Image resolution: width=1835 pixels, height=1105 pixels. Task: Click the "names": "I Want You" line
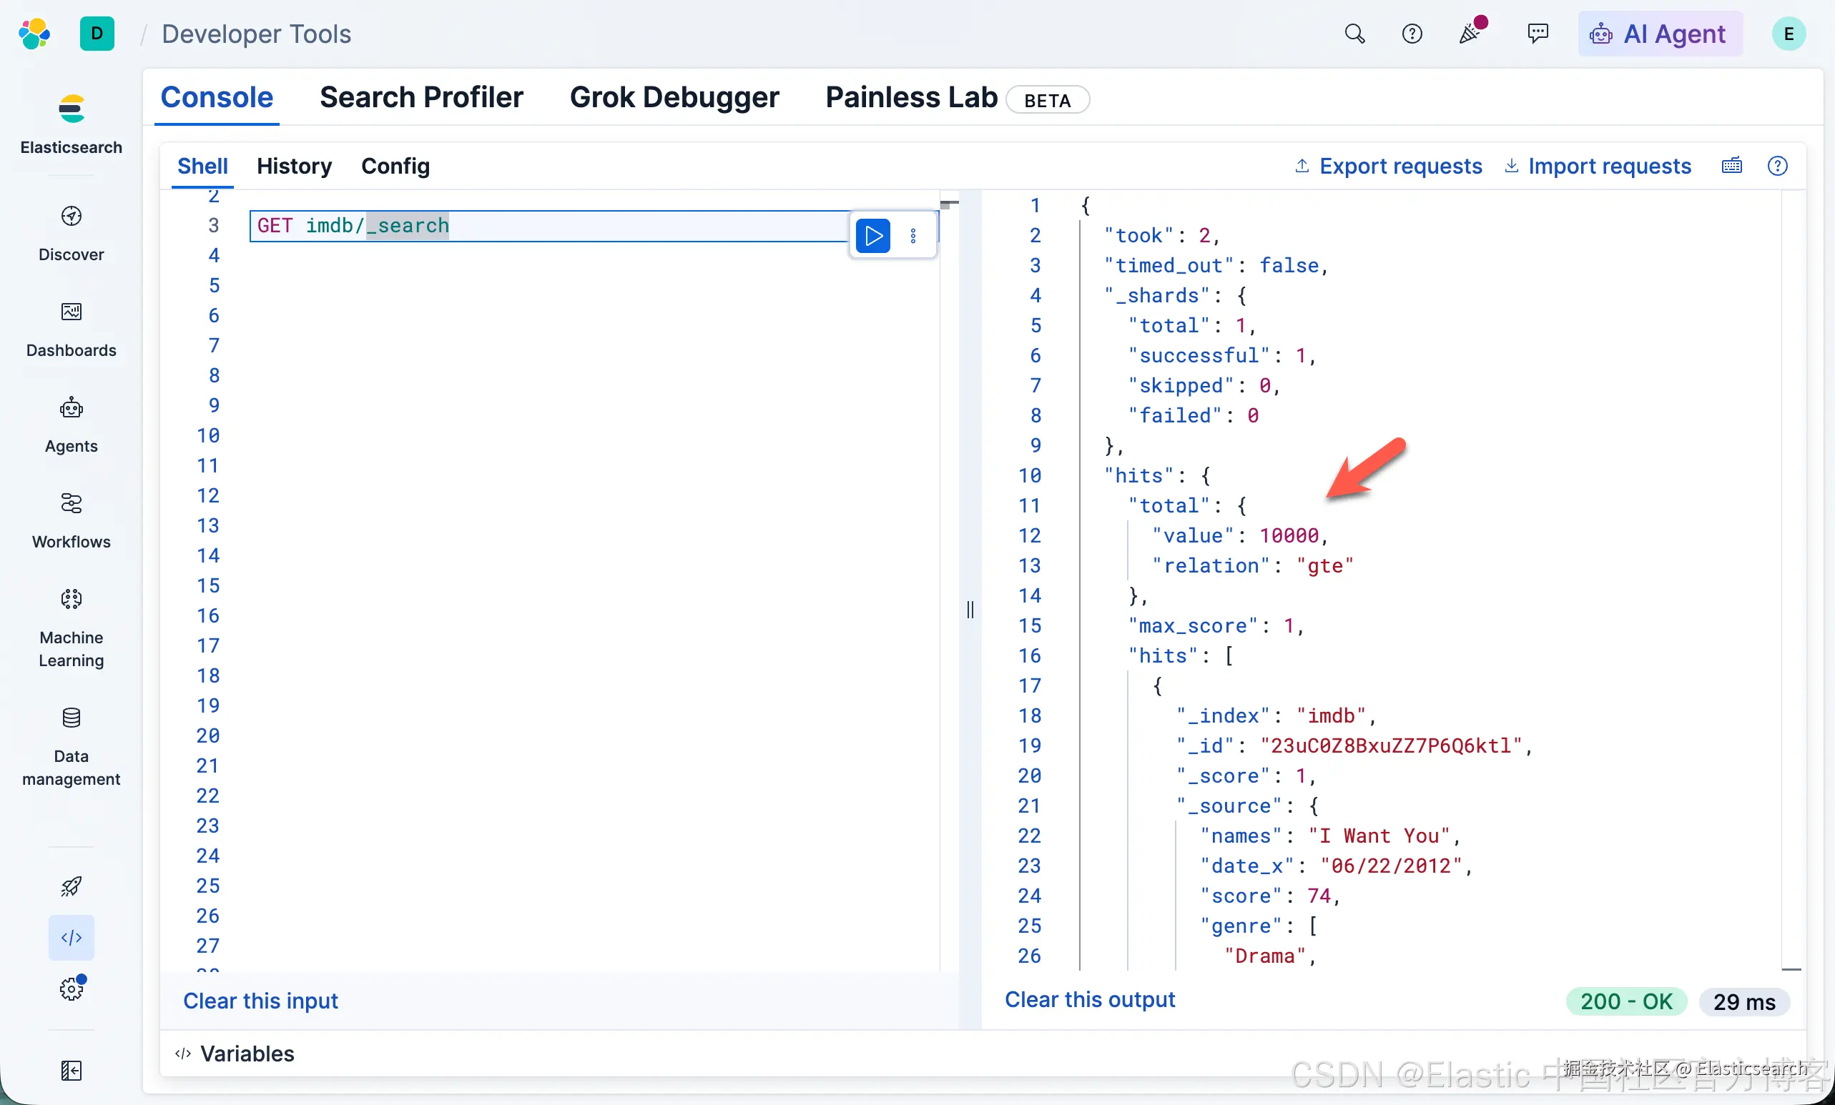(1330, 836)
